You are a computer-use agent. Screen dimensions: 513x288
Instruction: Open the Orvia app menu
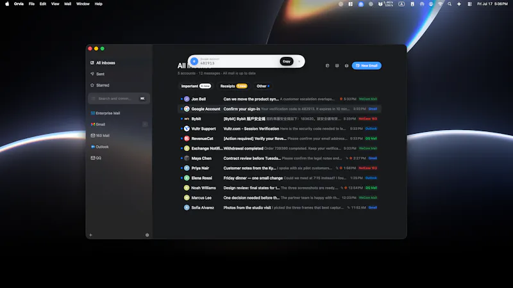[19, 4]
